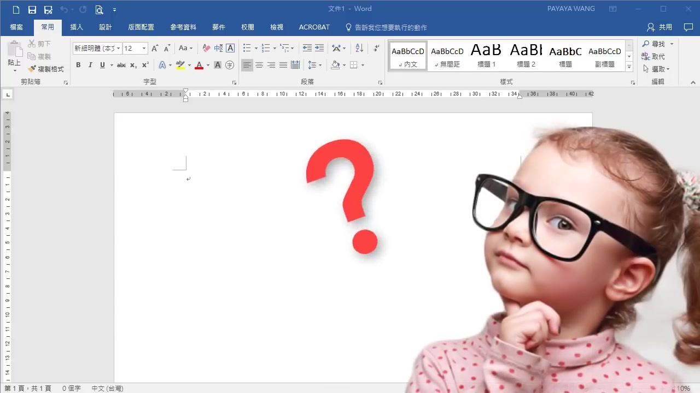Viewport: 700px width, 393px height.
Task: Click the shading paint bucket icon
Action: click(x=335, y=65)
